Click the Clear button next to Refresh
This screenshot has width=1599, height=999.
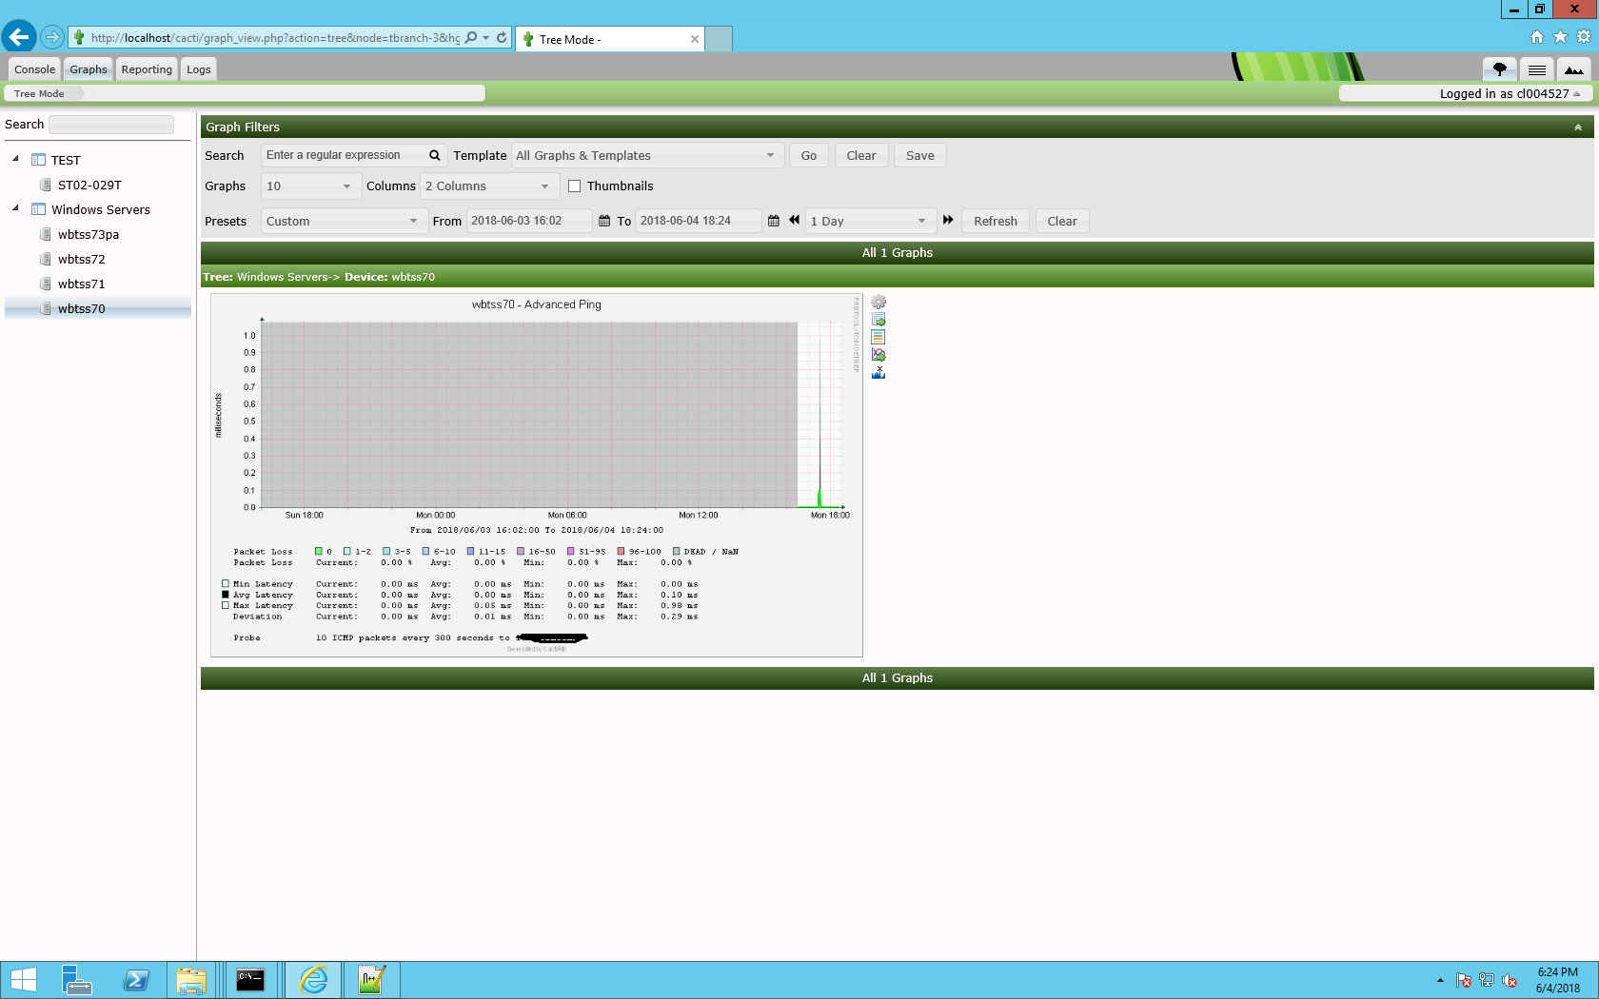tap(1062, 221)
